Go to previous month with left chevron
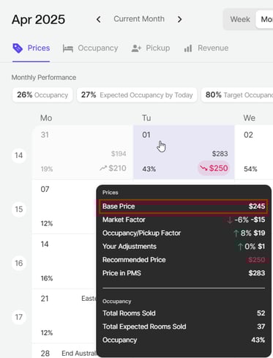273x358 pixels. tap(99, 19)
